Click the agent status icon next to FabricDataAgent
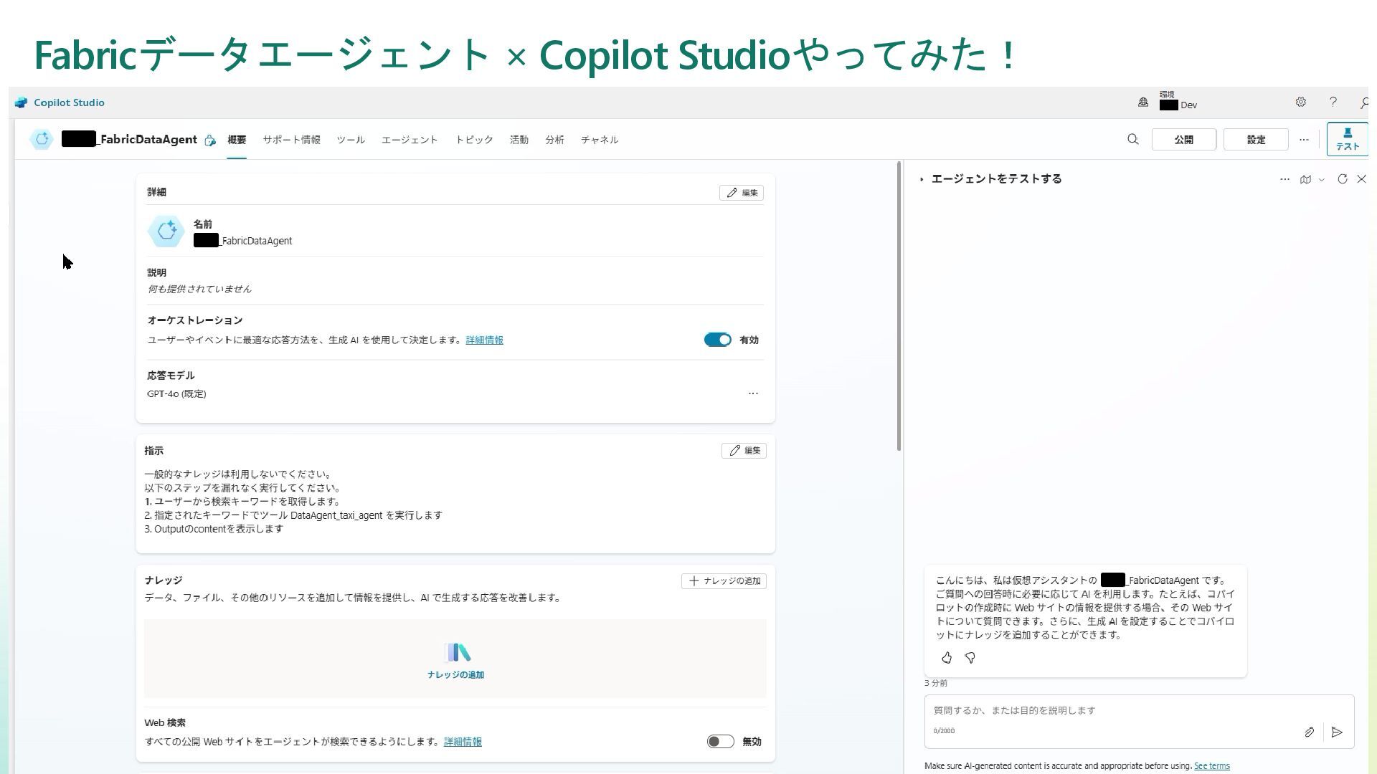Viewport: 1377px width, 774px height. [209, 140]
